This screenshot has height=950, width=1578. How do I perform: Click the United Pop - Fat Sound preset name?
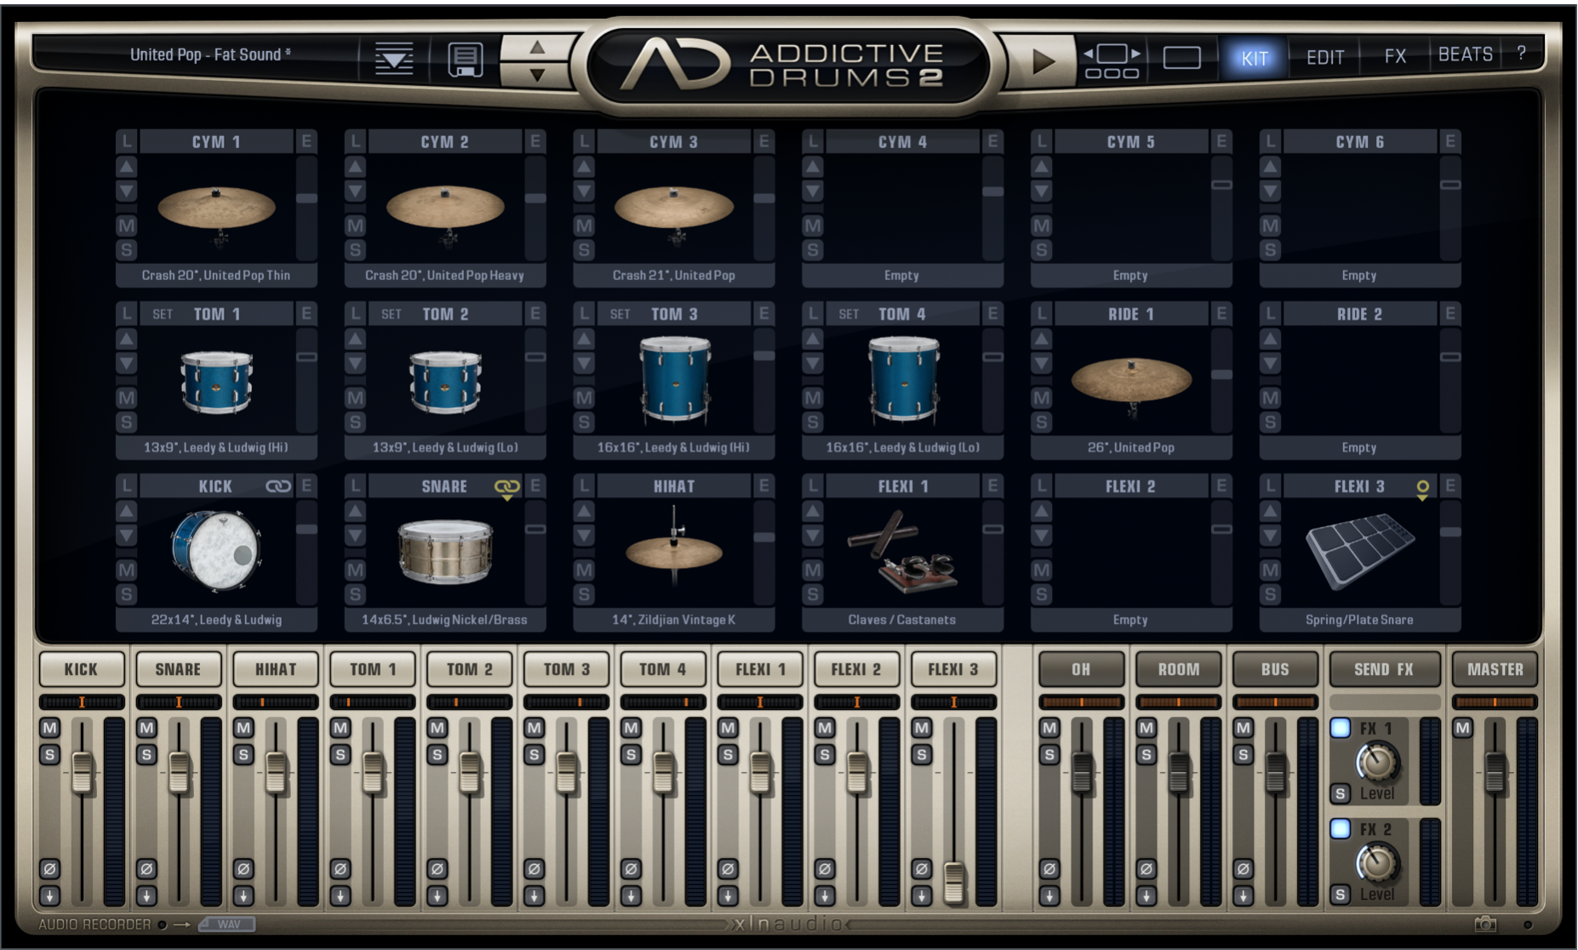point(210,54)
